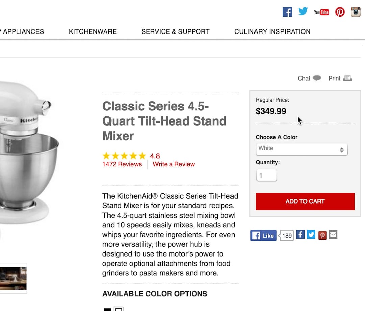Viewport: 365px width, 311px height.
Task: Email this product via the envelope icon
Action: tap(333, 234)
